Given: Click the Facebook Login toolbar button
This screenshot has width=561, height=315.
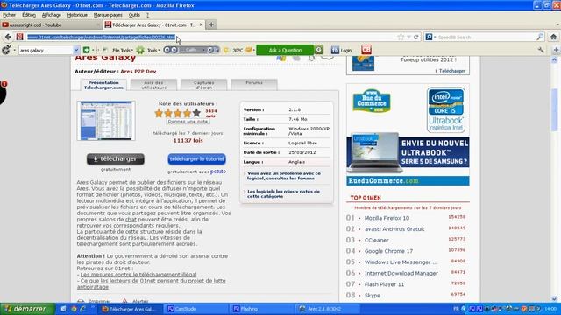Looking at the screenshot, I should [341, 51].
